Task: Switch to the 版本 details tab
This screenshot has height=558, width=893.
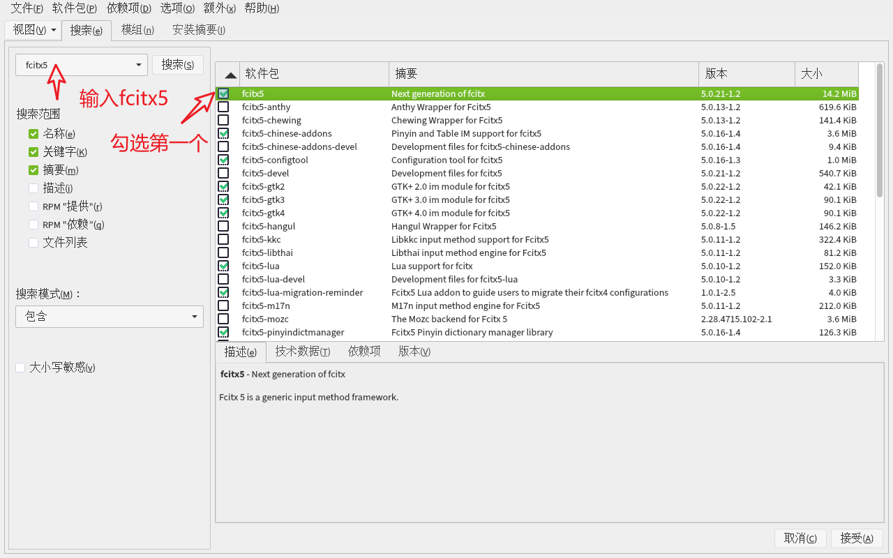Action: (x=414, y=352)
